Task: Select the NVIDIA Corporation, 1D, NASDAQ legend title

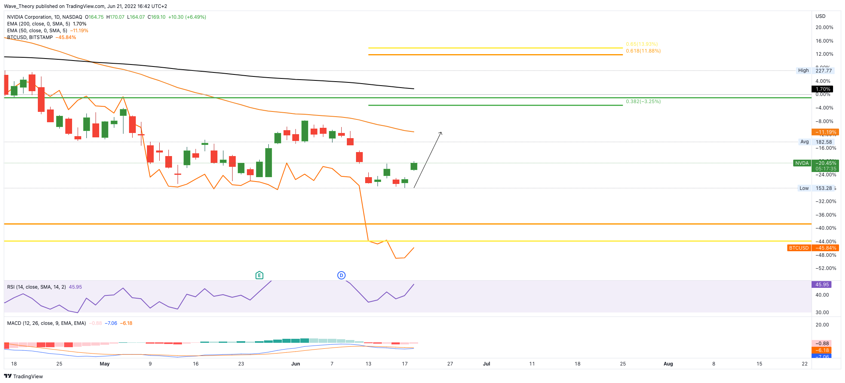Action: pyautogui.click(x=45, y=17)
